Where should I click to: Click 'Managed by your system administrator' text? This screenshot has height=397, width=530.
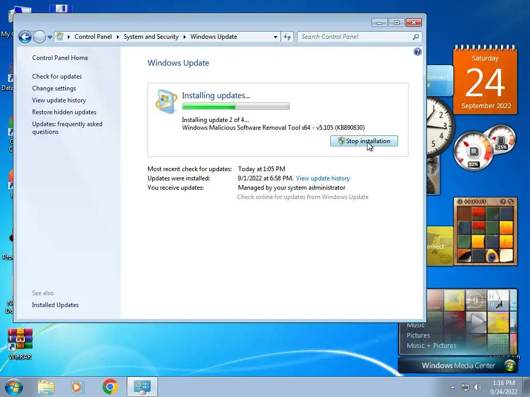pyautogui.click(x=292, y=187)
